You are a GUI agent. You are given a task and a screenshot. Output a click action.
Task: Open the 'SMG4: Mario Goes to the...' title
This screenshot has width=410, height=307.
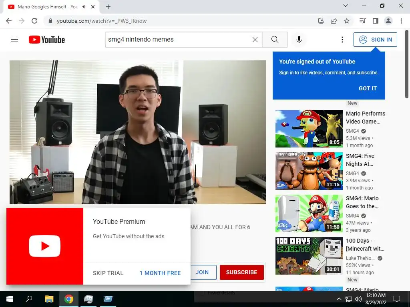[x=362, y=202]
